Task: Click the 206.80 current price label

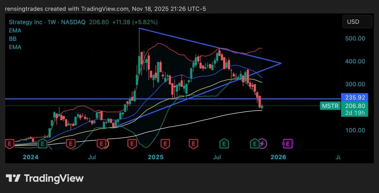Action: coord(354,106)
